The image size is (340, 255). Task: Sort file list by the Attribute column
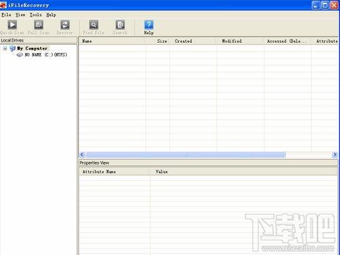325,41
